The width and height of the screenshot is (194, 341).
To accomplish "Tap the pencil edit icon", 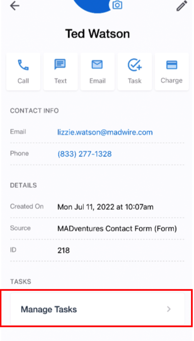I will pyautogui.click(x=181, y=6).
